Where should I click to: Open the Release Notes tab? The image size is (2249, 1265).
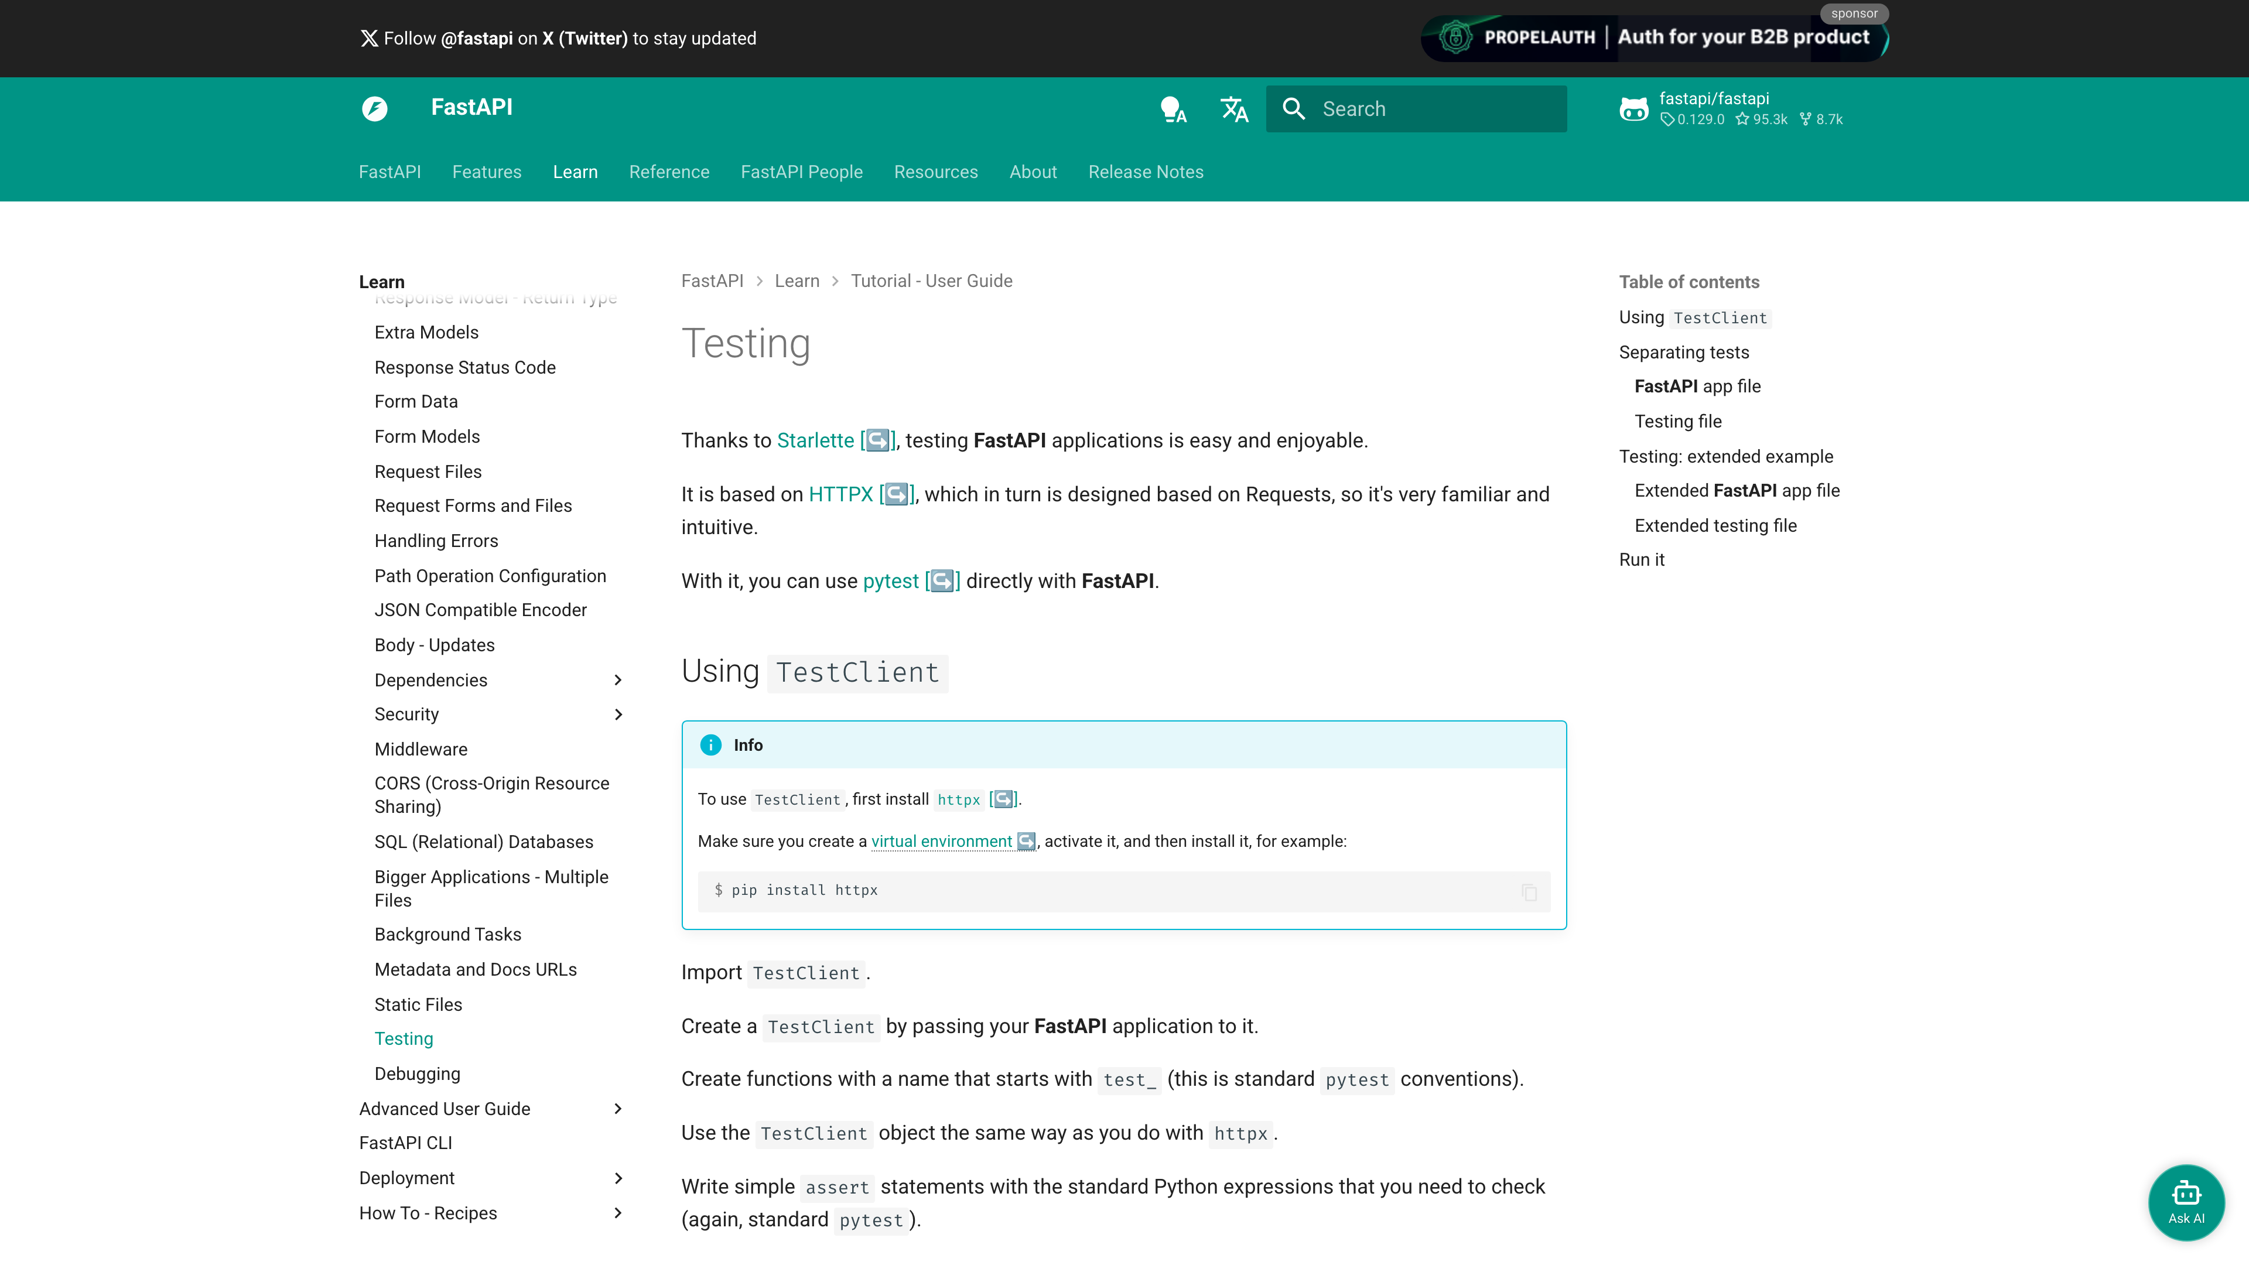coord(1146,172)
